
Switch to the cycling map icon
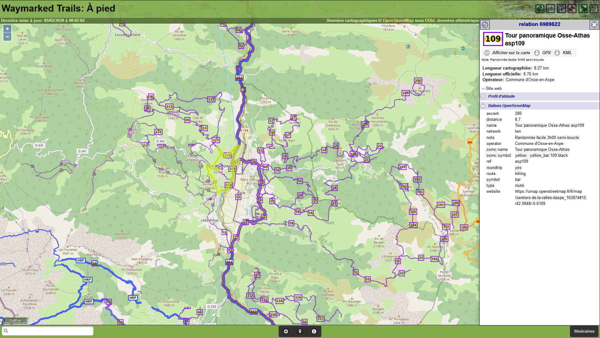tap(550, 8)
